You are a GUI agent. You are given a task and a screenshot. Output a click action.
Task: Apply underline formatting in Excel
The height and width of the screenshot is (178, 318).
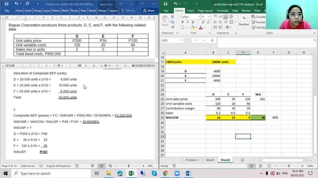coord(193,22)
